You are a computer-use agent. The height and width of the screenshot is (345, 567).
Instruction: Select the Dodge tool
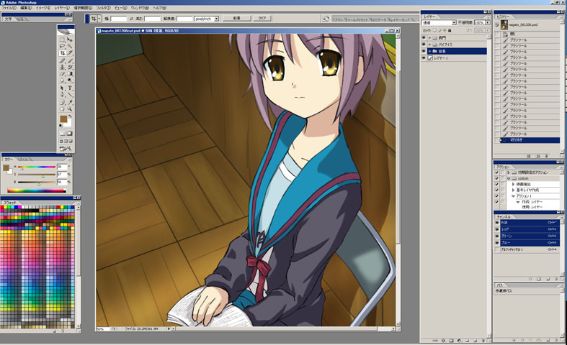tap(70, 80)
